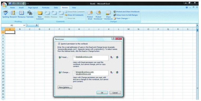Click the Change email addresses box
Viewport: 201px width, 101px height.
[91, 73]
